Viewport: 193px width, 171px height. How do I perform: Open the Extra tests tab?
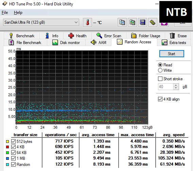[x=174, y=43]
